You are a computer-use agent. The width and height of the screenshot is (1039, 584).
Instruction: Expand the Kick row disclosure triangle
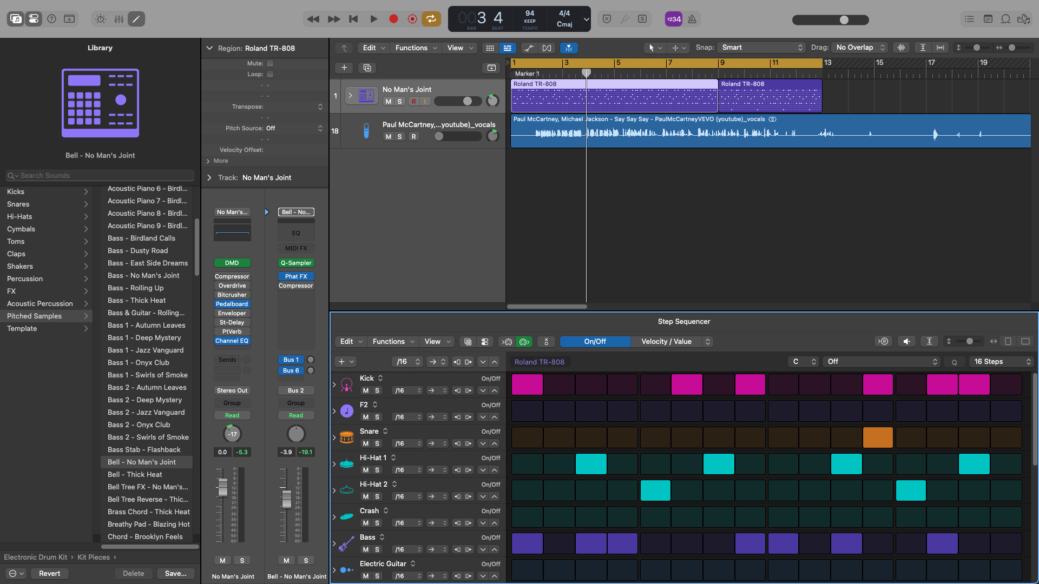(334, 384)
